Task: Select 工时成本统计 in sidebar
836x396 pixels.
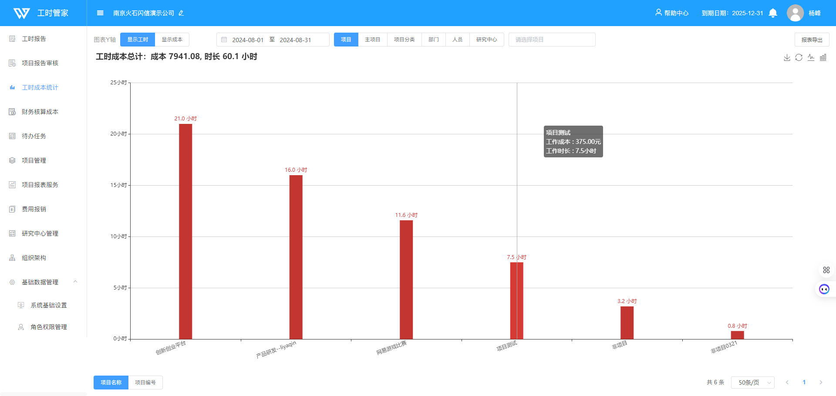Action: (x=40, y=87)
